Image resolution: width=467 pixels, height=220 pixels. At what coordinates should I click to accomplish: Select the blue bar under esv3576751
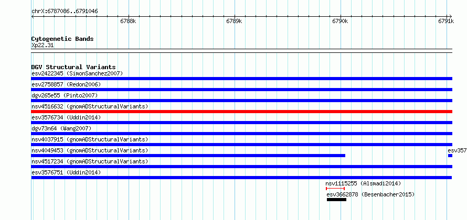click(x=241, y=178)
